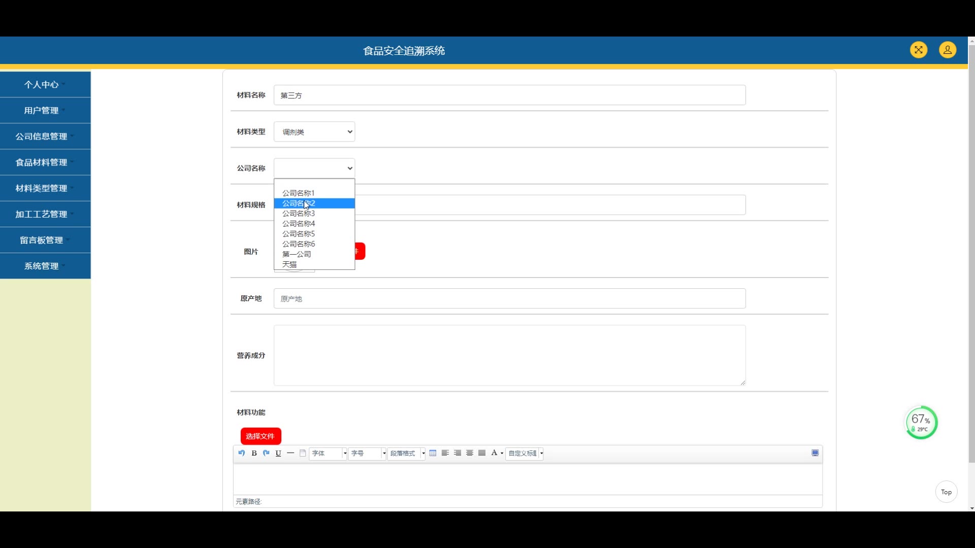Toggle editor fullscreen icon at the toolbar's right
This screenshot has height=548, width=975.
point(815,453)
